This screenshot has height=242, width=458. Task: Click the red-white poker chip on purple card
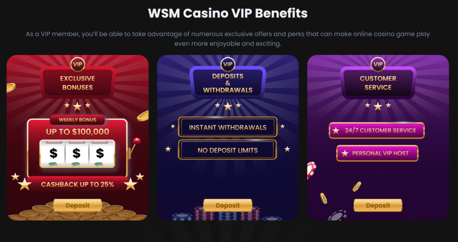click(x=311, y=170)
